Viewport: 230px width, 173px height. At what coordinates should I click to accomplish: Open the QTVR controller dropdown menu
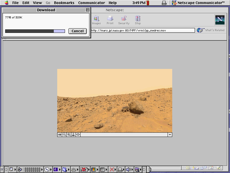pos(170,134)
